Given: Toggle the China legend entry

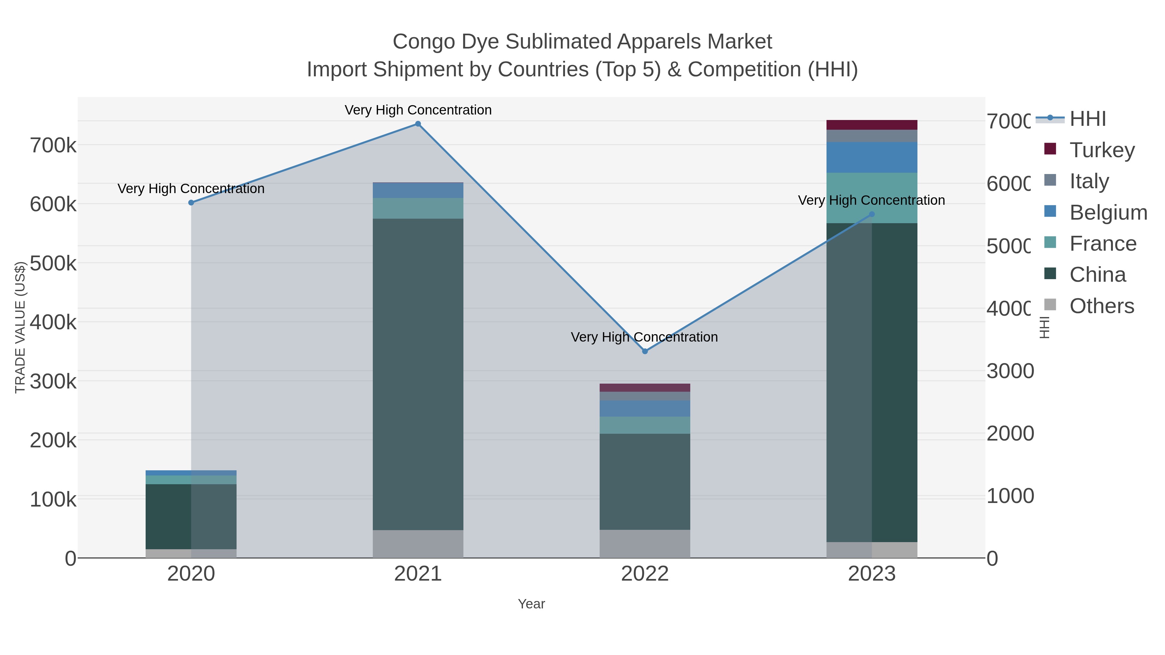Looking at the screenshot, I should pyautogui.click(x=1085, y=275).
